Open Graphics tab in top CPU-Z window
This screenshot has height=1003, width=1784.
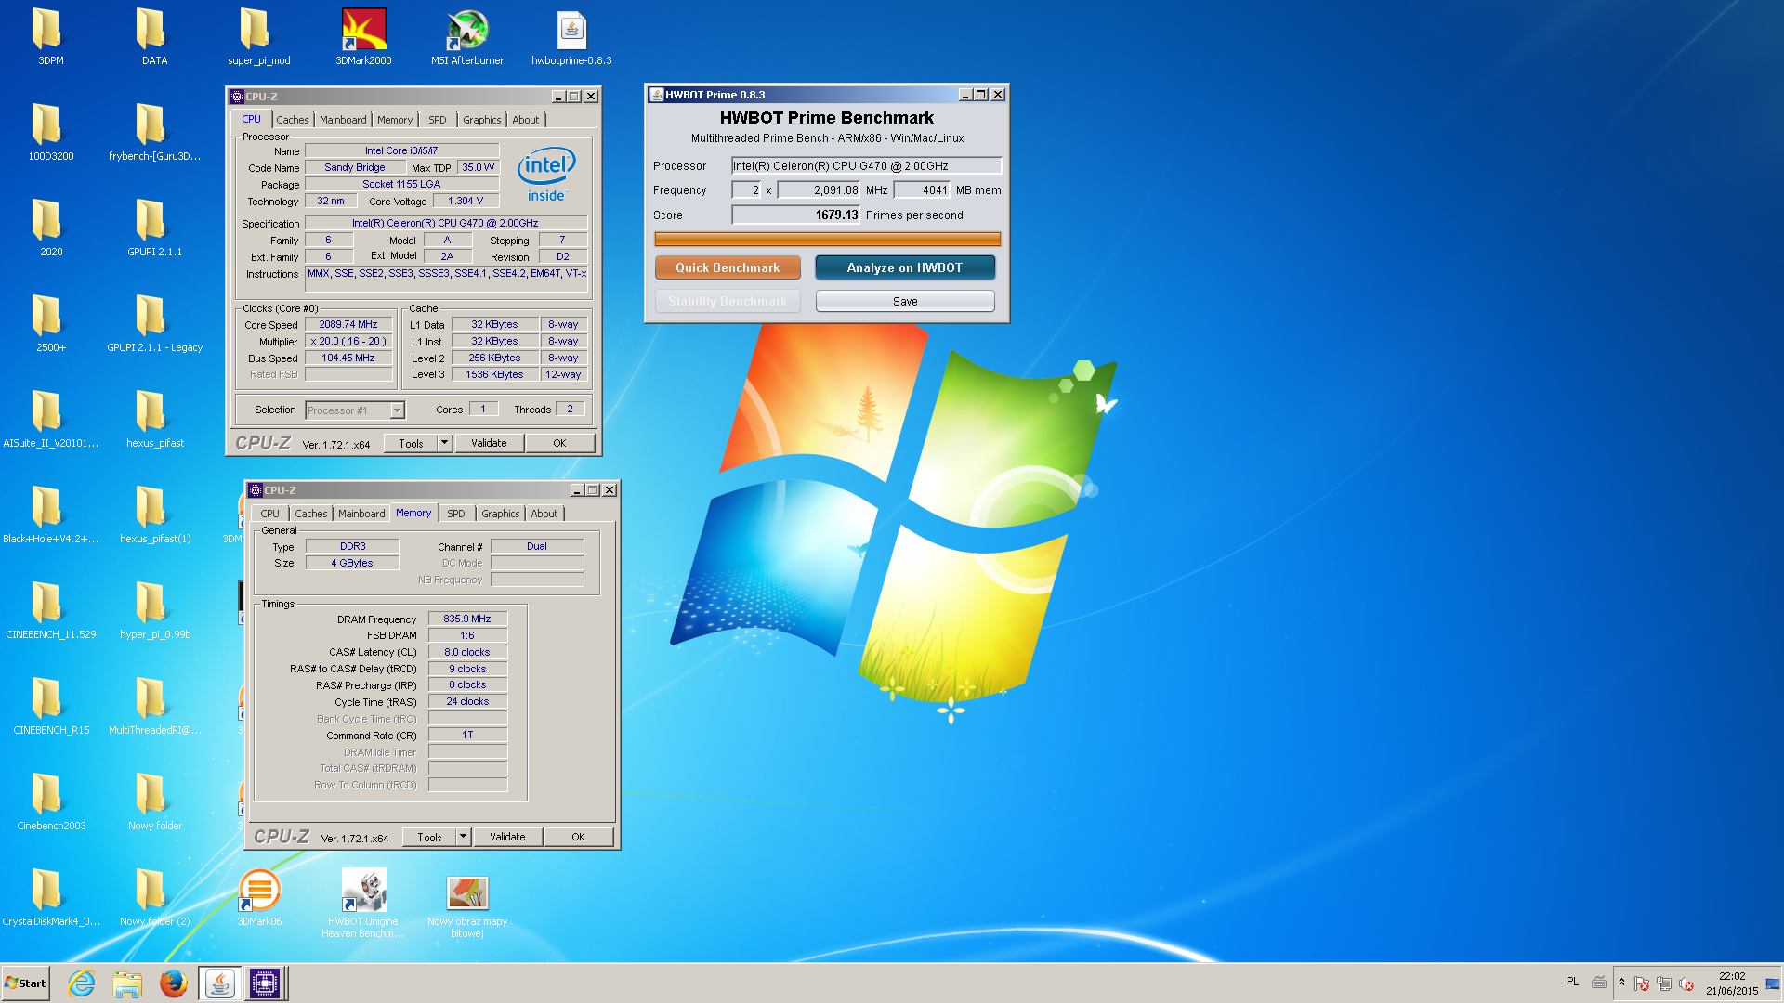coord(481,120)
